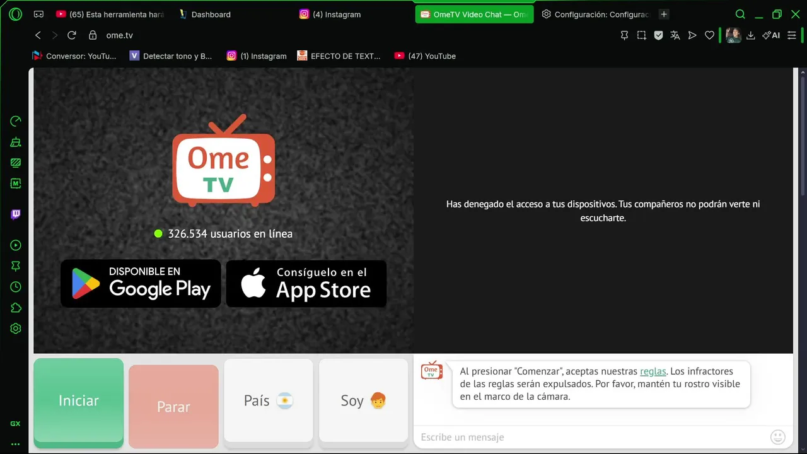Viewport: 807px width, 454px height.
Task: Click the GX label at sidebar bottom
Action: pos(15,424)
